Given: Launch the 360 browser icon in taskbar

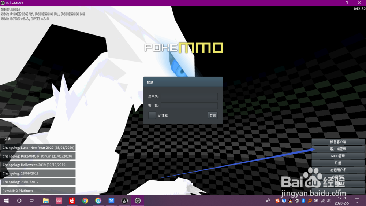Looking at the screenshot, I should coord(98,201).
